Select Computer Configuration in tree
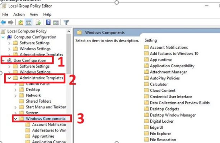 coord(35,37)
